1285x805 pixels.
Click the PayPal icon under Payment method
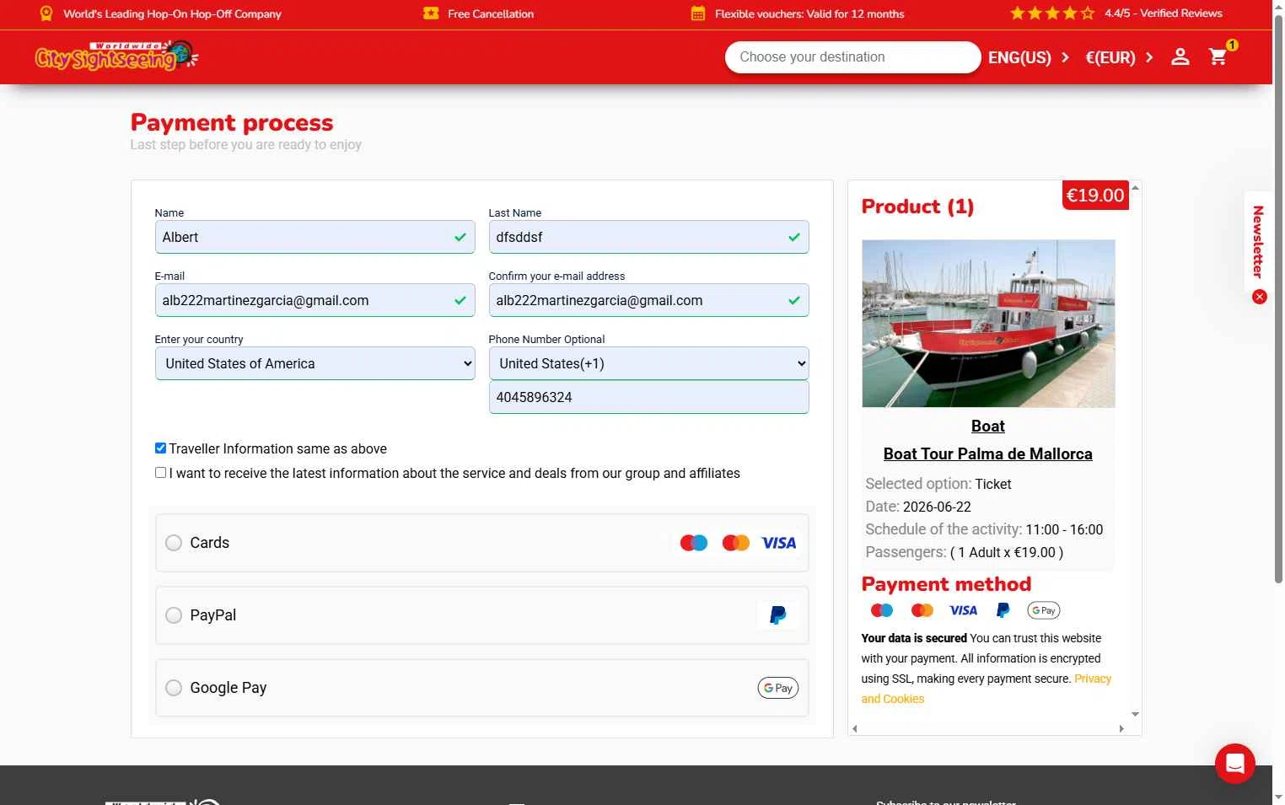(1003, 610)
